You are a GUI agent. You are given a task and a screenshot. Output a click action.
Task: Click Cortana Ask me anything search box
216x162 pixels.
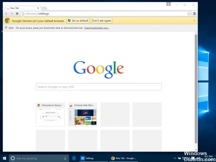[x=39, y=158]
